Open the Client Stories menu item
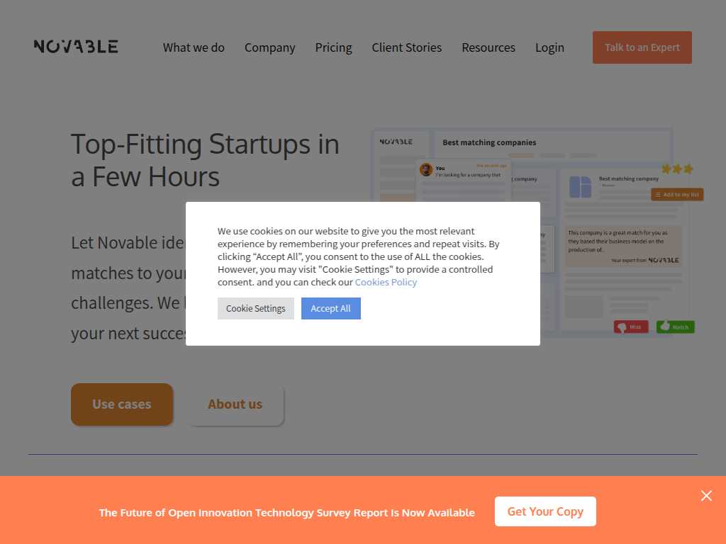The height and width of the screenshot is (544, 726). [x=406, y=47]
